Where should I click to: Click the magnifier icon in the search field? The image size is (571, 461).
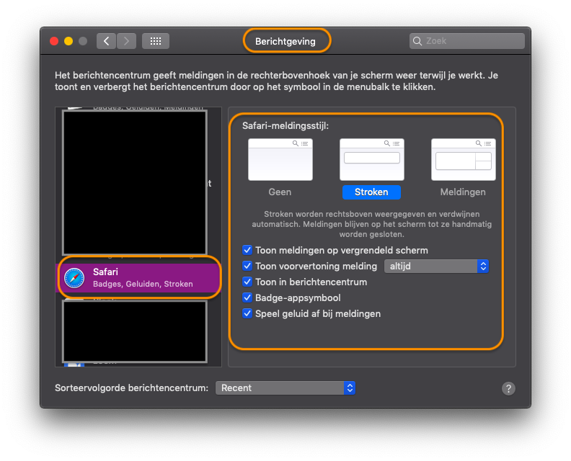tap(417, 41)
